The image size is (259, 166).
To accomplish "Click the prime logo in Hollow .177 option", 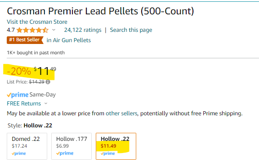I will pos(65,153).
